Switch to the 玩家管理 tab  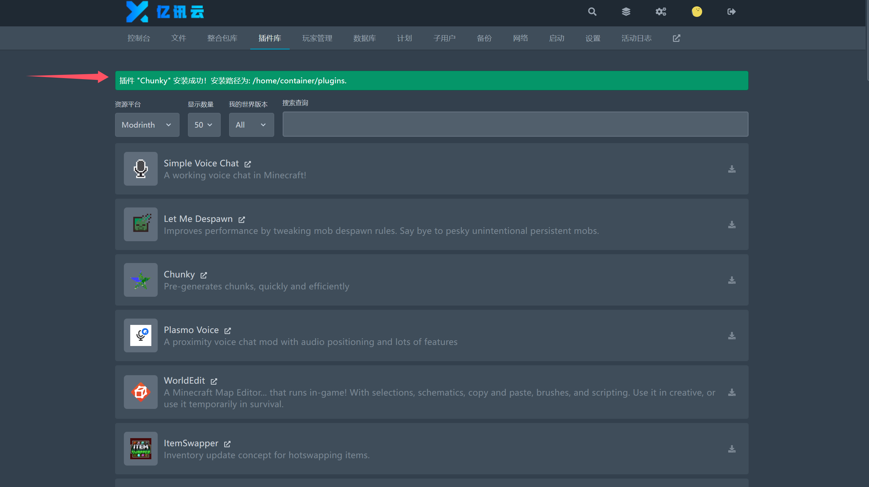(317, 38)
